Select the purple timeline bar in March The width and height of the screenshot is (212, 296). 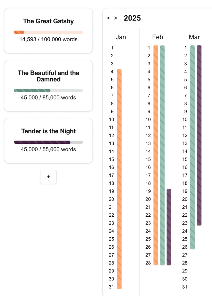click(199, 135)
